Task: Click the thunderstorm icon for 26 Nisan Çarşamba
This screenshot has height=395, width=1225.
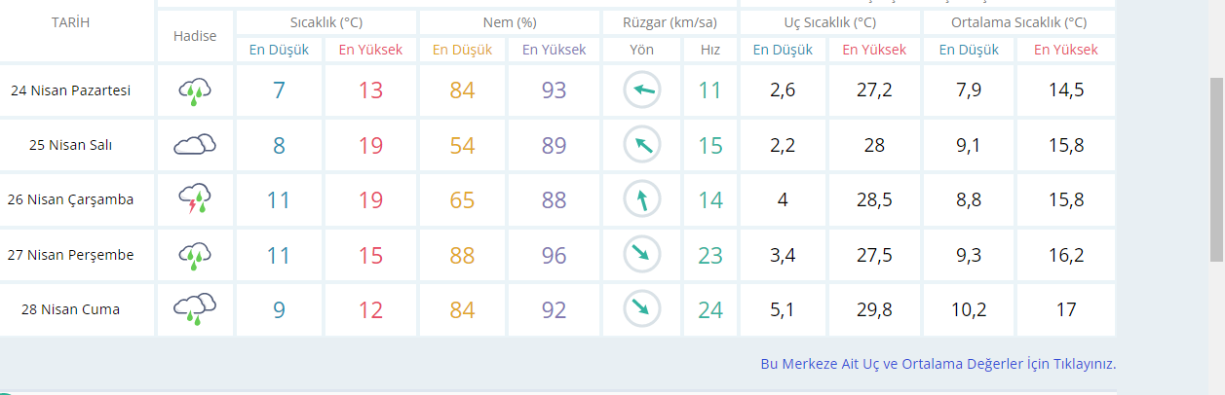Action: 195,199
